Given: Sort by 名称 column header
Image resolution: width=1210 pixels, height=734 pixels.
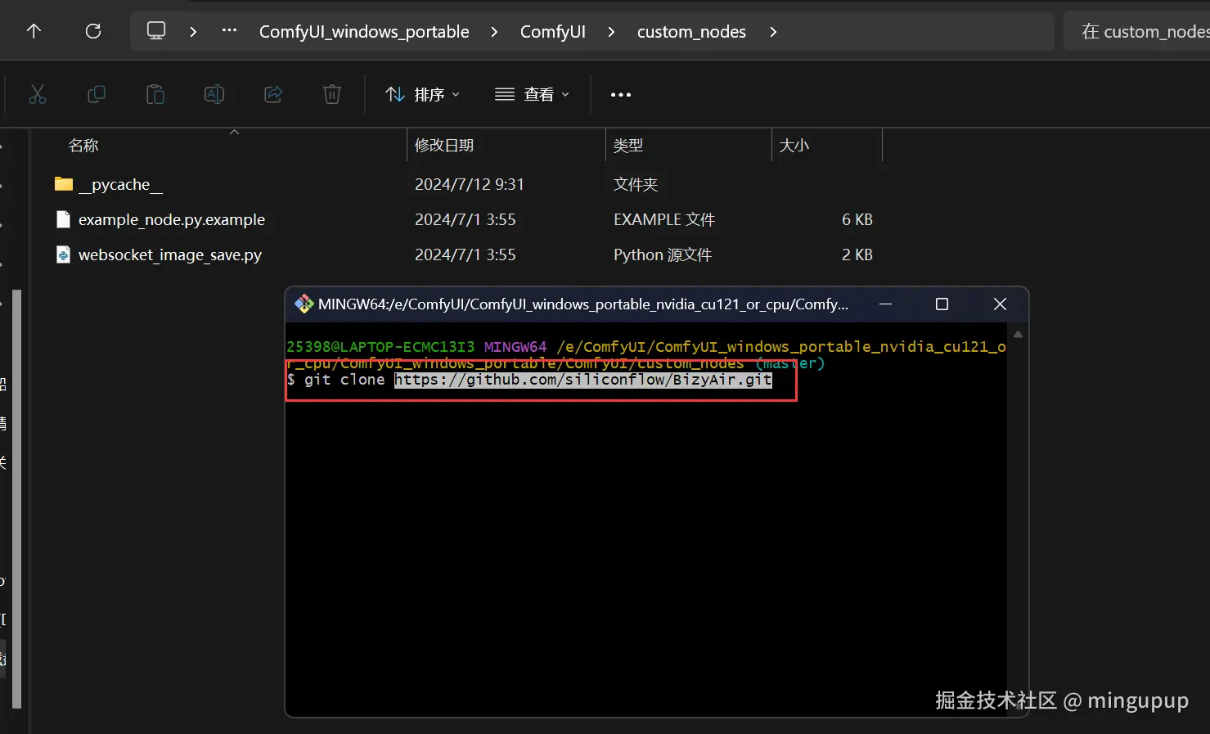Looking at the screenshot, I should pos(83,145).
